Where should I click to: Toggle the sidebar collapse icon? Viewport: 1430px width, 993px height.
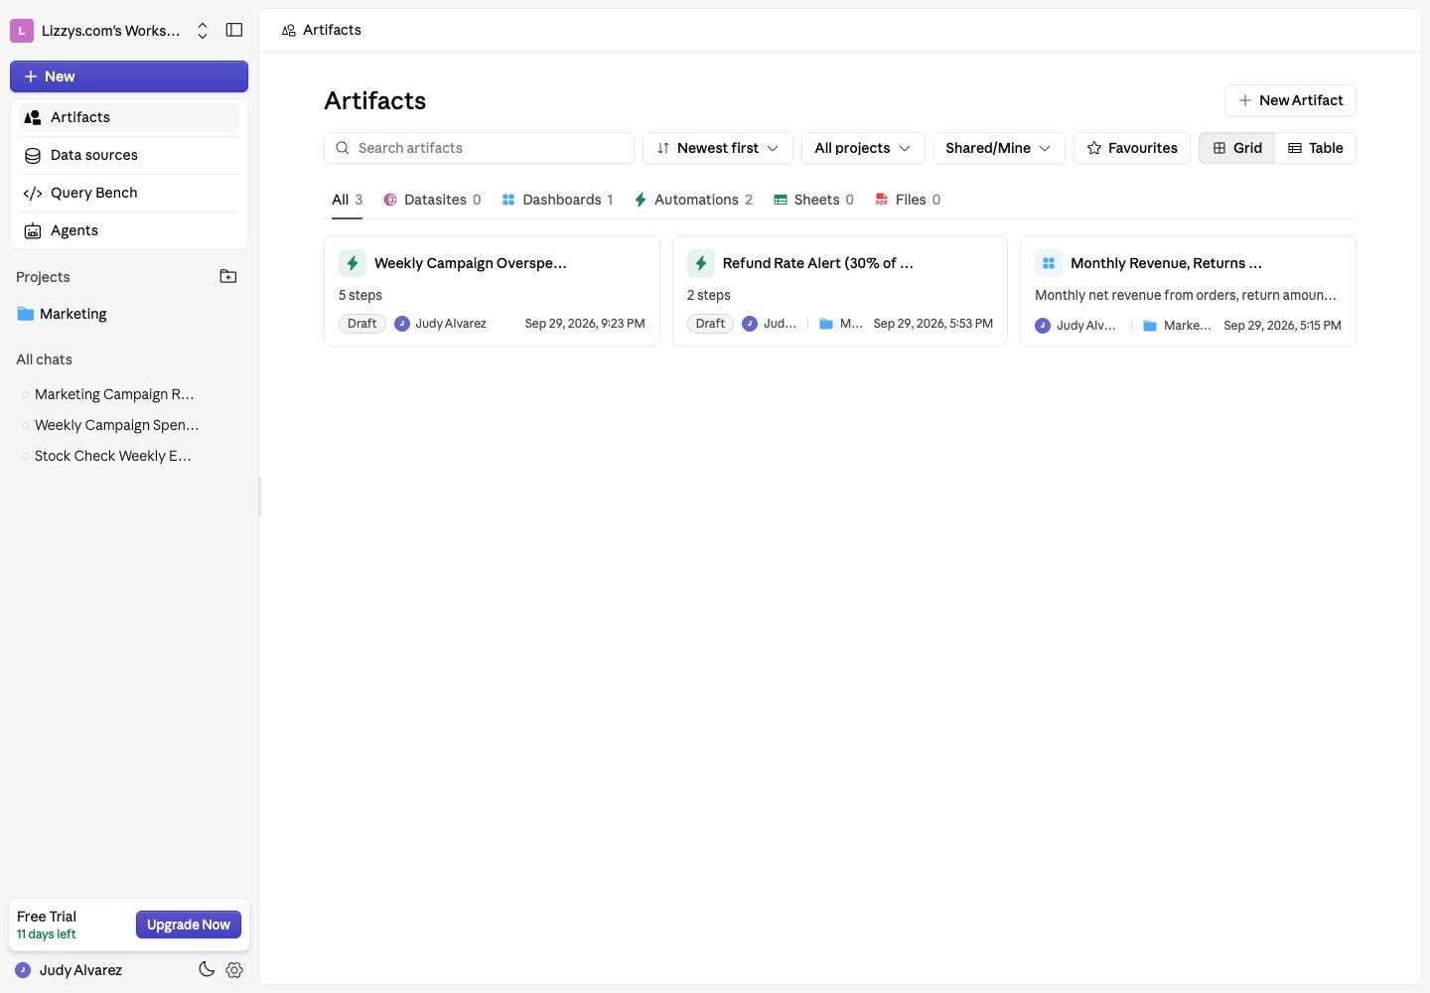(x=234, y=30)
